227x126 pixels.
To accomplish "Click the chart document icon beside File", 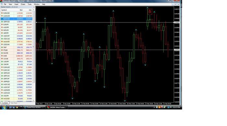I will click(x=2, y=4).
